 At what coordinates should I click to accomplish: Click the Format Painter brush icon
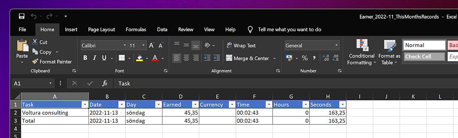point(35,62)
